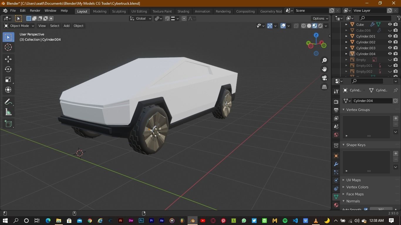Switch to the UV Editing workspace tab
This screenshot has height=225, width=401.
tap(139, 11)
